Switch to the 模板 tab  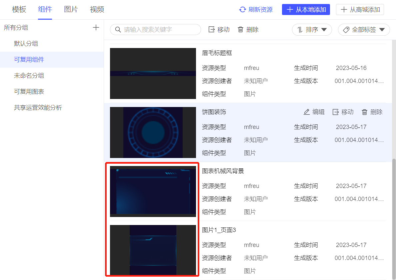[19, 9]
